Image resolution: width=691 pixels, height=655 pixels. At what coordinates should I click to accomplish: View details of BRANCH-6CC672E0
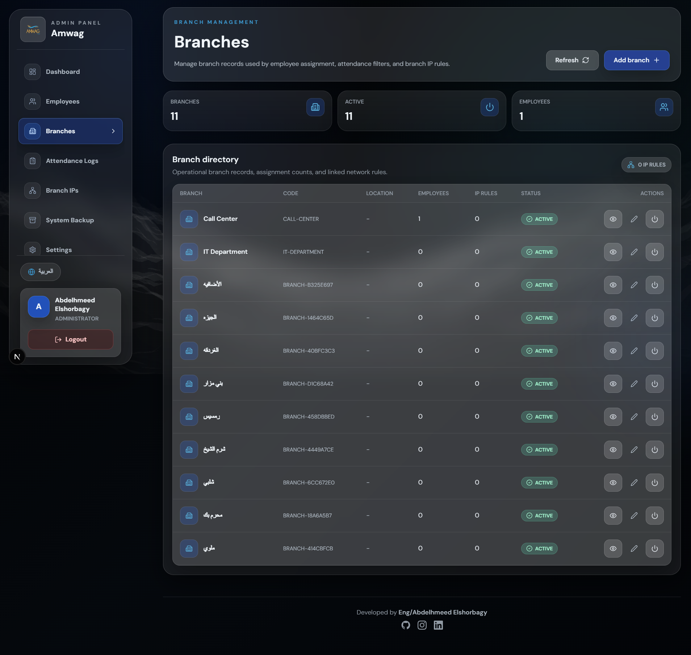[x=613, y=483]
